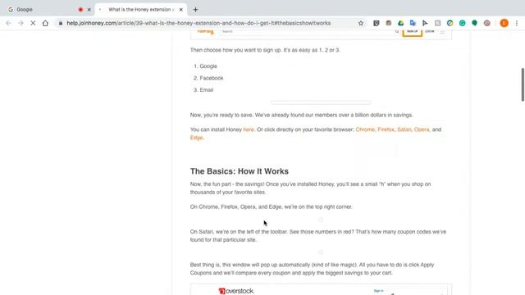This screenshot has height=295, width=525.
Task: Open the Safari install link
Action: (x=404, y=129)
